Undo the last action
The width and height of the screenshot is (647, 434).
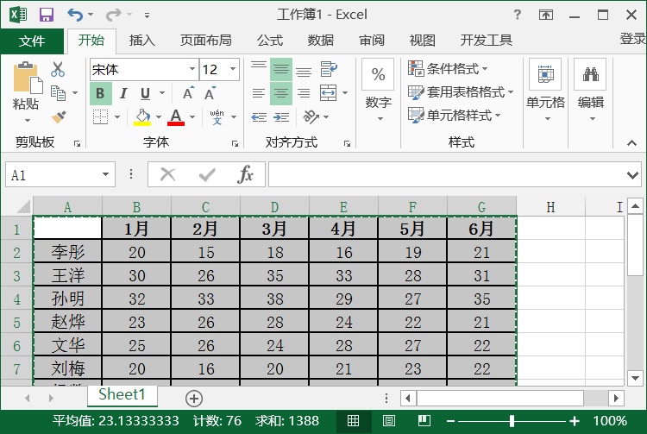tap(75, 15)
